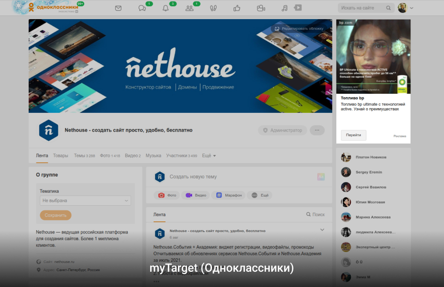The height and width of the screenshot is (287, 444).
Task: Expand the Ещё tab dropdown
Action: 209,155
